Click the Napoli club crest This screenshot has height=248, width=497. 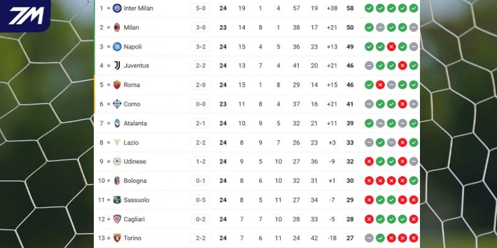pos(117,46)
